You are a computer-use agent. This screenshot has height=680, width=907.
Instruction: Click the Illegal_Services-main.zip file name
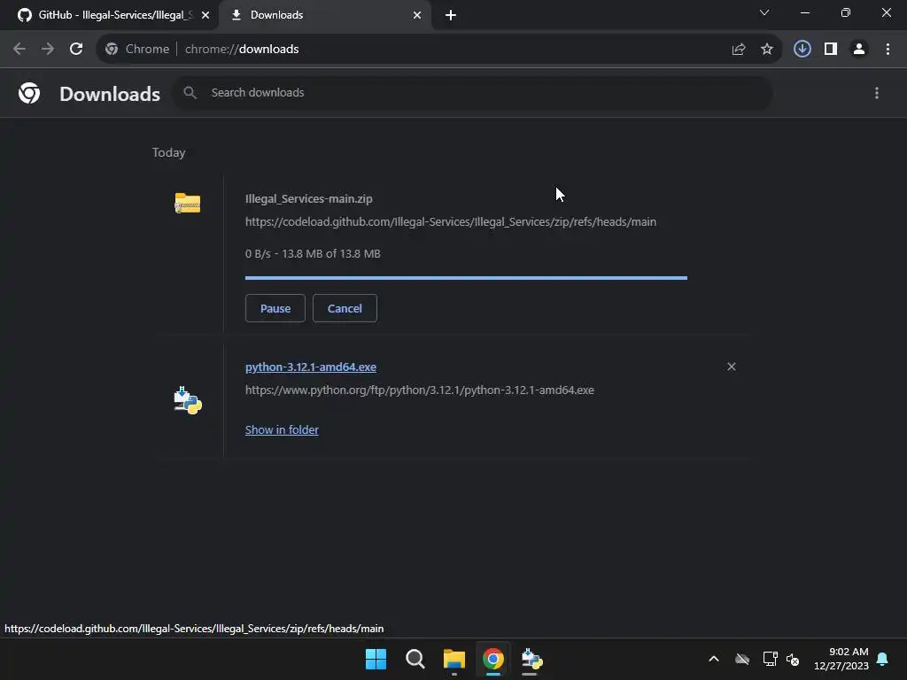[x=309, y=199]
